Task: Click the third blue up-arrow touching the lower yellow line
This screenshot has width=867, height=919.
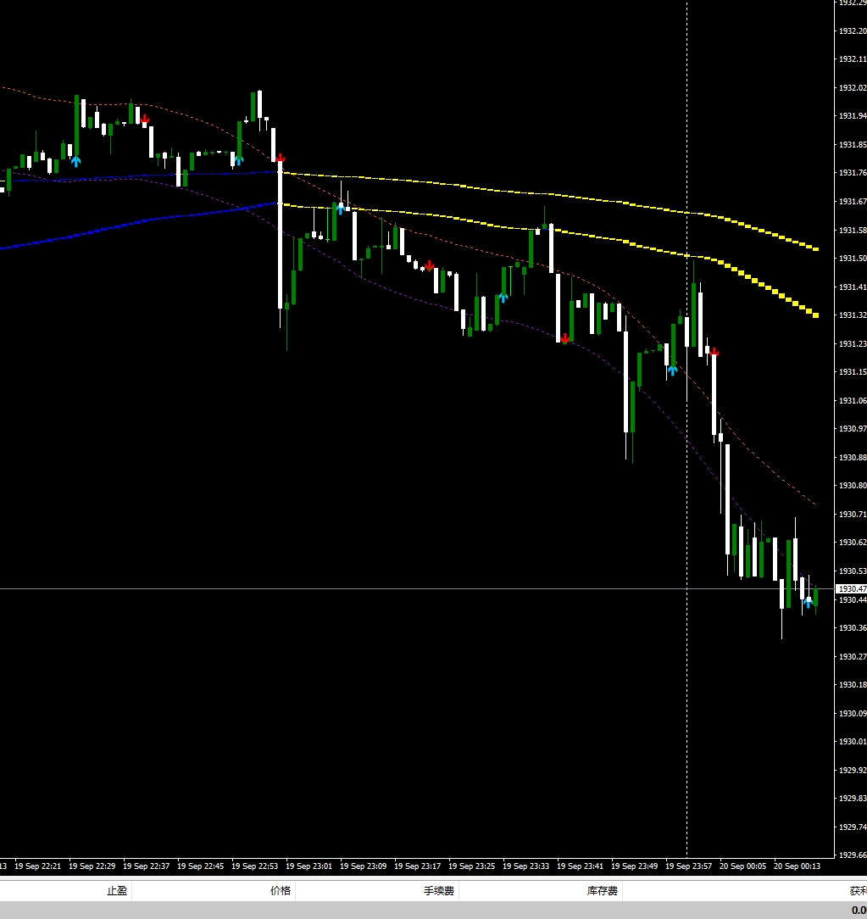Action: (x=341, y=208)
